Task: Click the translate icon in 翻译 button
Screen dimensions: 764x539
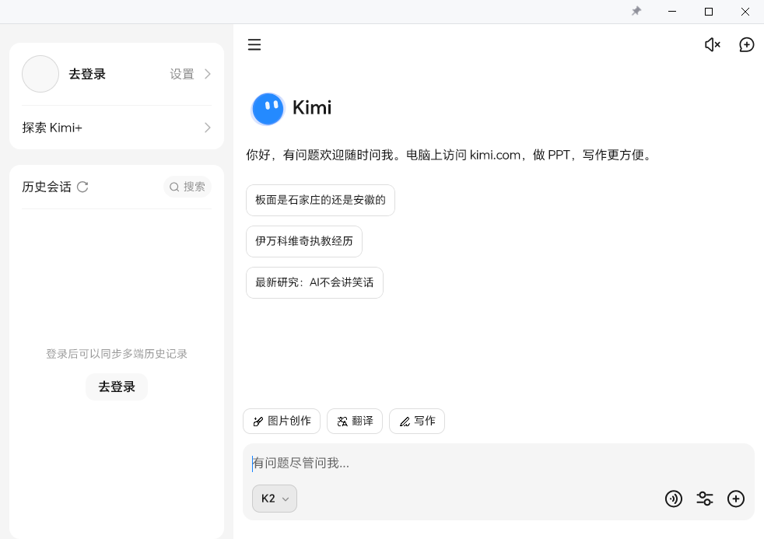Action: (342, 422)
